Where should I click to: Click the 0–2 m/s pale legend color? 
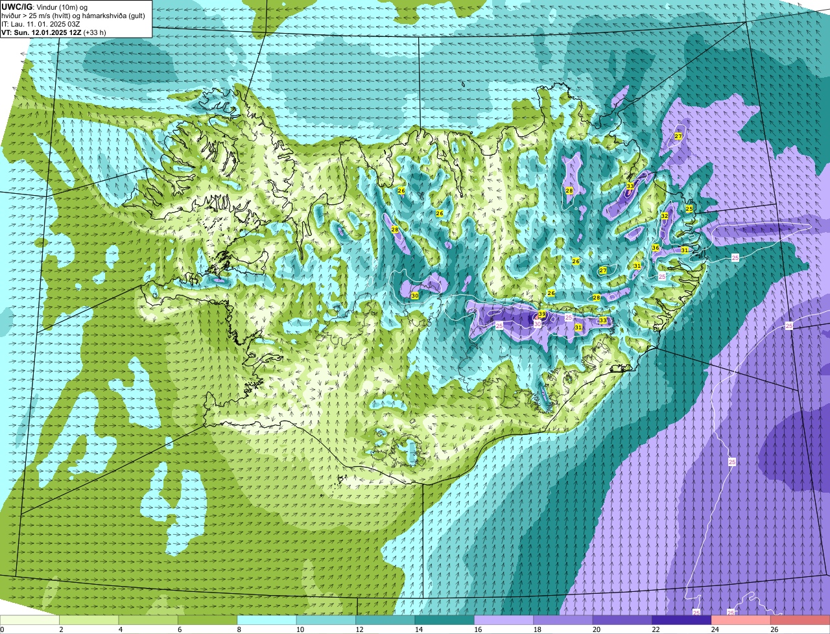[30, 620]
